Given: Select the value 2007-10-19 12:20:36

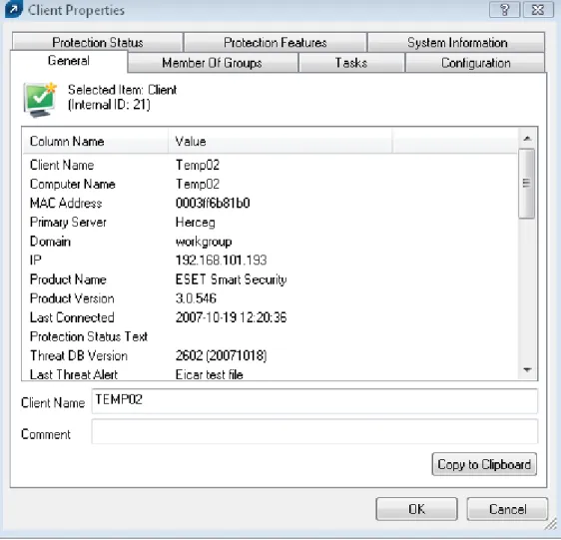Looking at the screenshot, I should 232,317.
